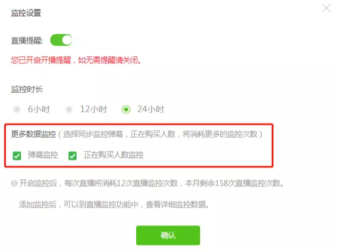Click the 6小时 text label
The height and width of the screenshot is (252, 338).
click(39, 109)
